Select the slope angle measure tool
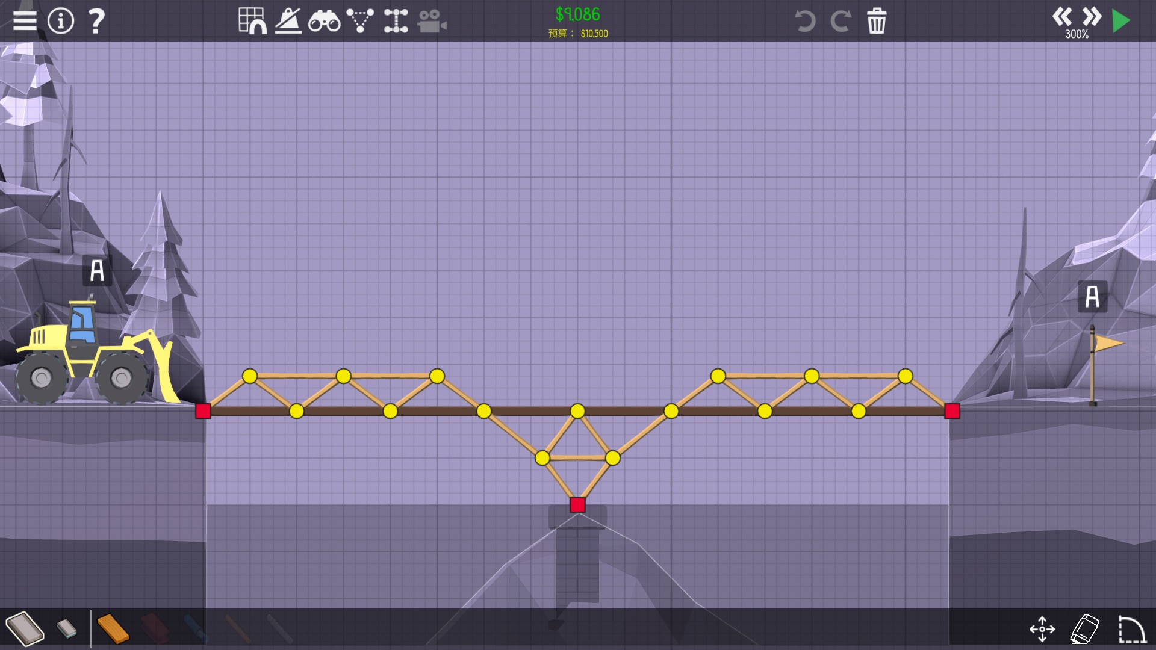This screenshot has height=650, width=1156. click(288, 21)
